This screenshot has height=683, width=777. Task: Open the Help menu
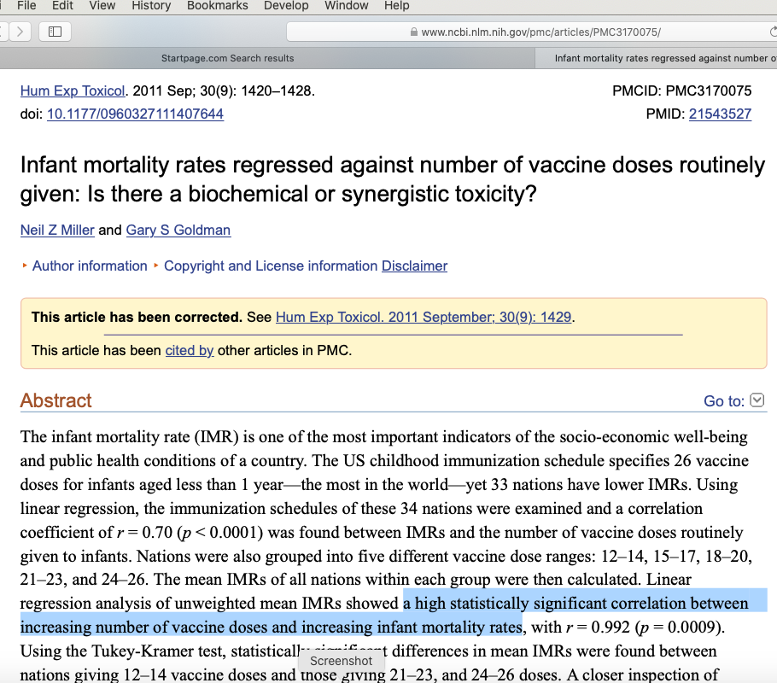tap(396, 6)
